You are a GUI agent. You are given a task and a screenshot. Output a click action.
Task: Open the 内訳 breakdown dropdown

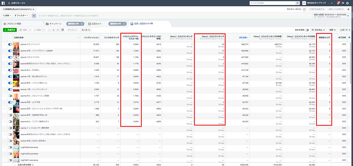333,30
